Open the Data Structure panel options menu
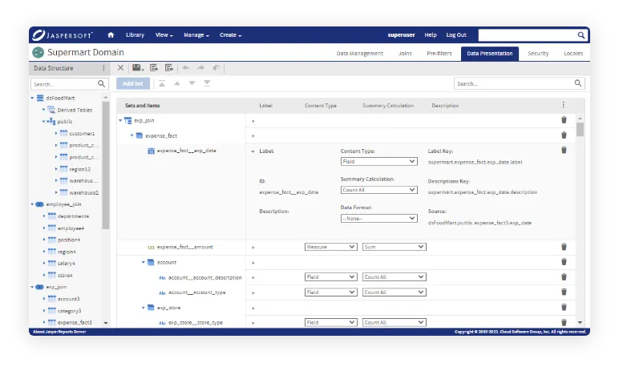 coord(103,68)
